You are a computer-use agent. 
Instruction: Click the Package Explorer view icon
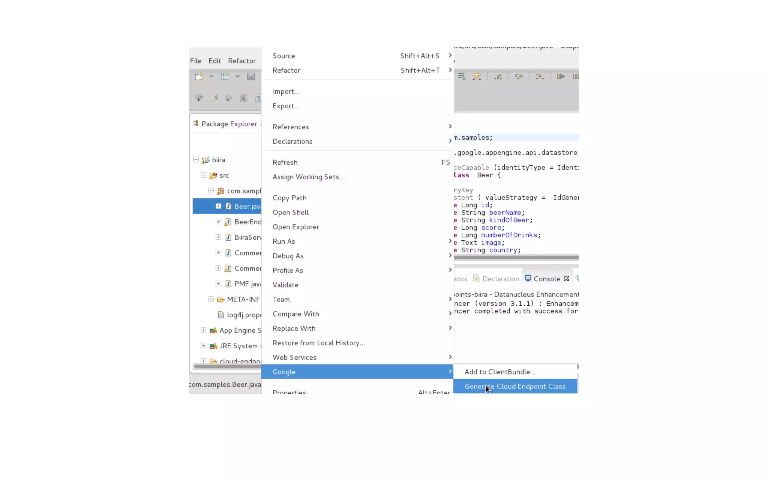[196, 123]
